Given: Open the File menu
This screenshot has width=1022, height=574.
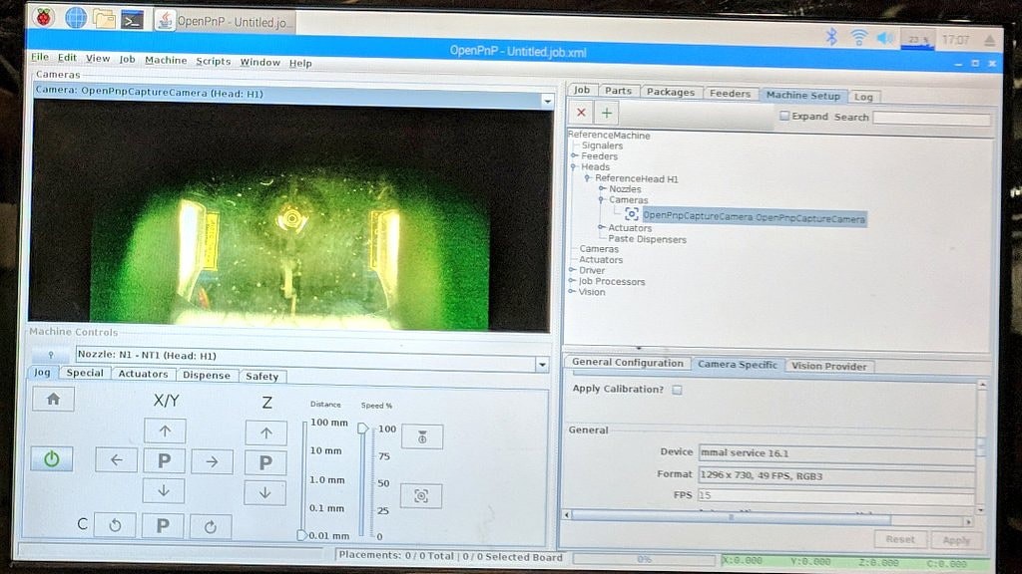Looking at the screenshot, I should (40, 57).
